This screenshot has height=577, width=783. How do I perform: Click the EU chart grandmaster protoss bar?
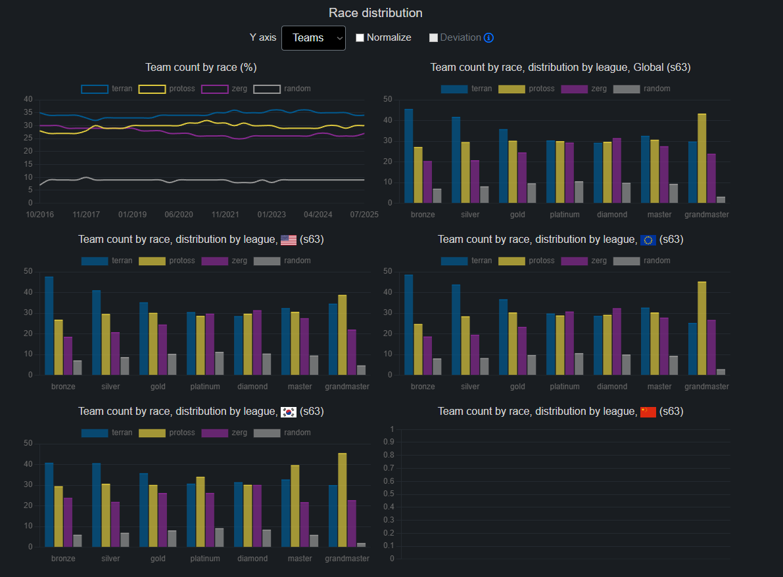(x=702, y=329)
